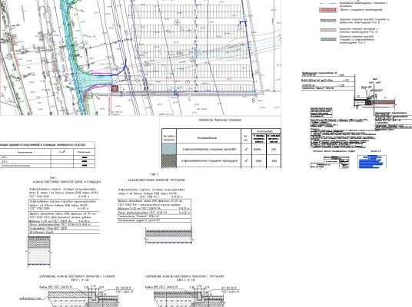Select the point label "8" on the plan
412x307 pixels.
click(254, 100)
